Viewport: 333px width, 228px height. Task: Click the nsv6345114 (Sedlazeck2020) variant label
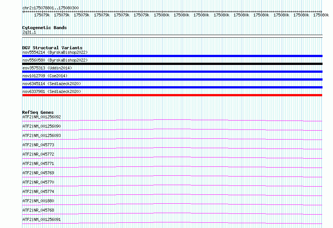[x=52, y=84]
